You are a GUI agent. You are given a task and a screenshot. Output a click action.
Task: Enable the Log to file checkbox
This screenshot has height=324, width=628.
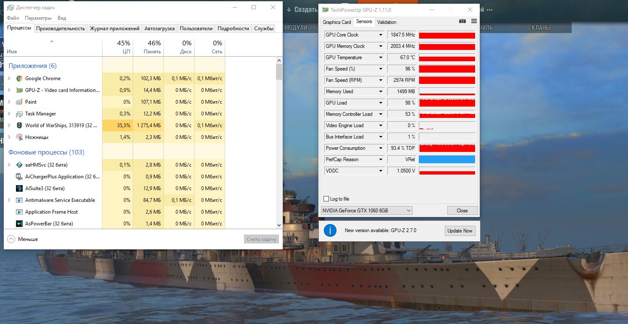(x=326, y=199)
